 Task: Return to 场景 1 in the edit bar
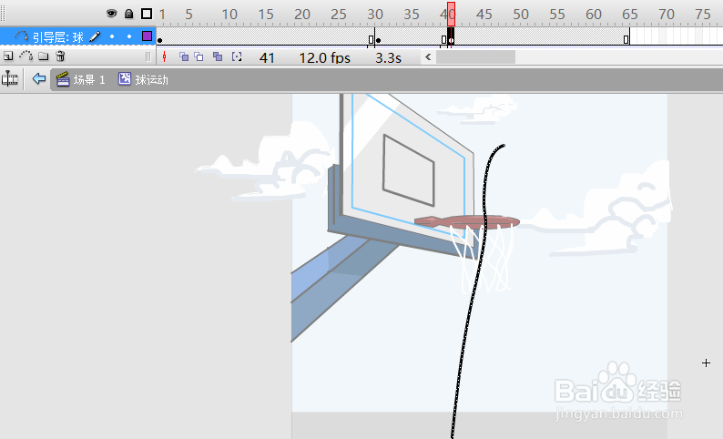click(x=81, y=79)
